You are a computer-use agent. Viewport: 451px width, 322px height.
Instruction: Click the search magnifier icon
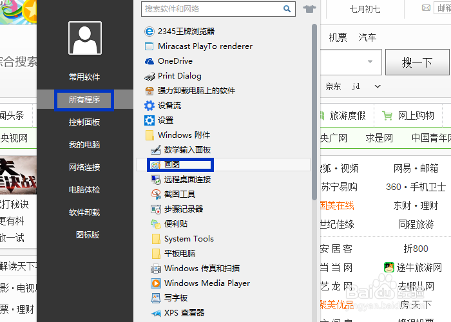pyautogui.click(x=287, y=9)
